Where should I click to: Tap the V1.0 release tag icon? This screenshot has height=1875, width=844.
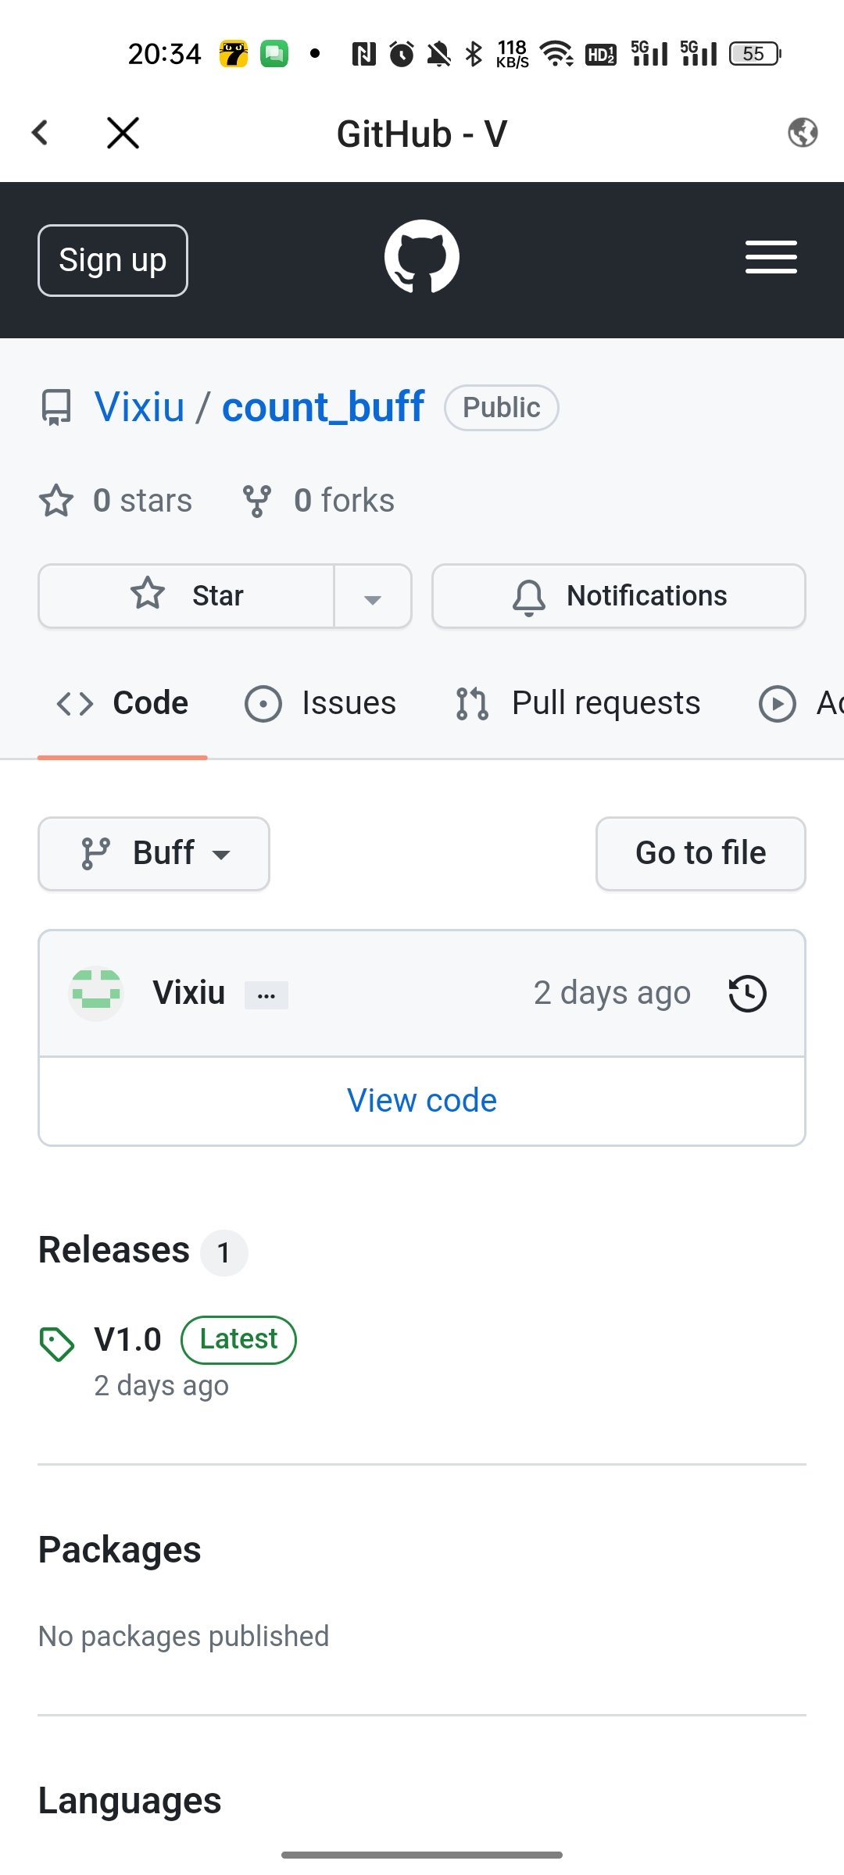point(56,1344)
